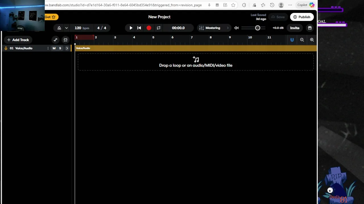Image resolution: width=364 pixels, height=204 pixels.
Task: Click the collapse tracks height icon
Action: click(x=65, y=40)
